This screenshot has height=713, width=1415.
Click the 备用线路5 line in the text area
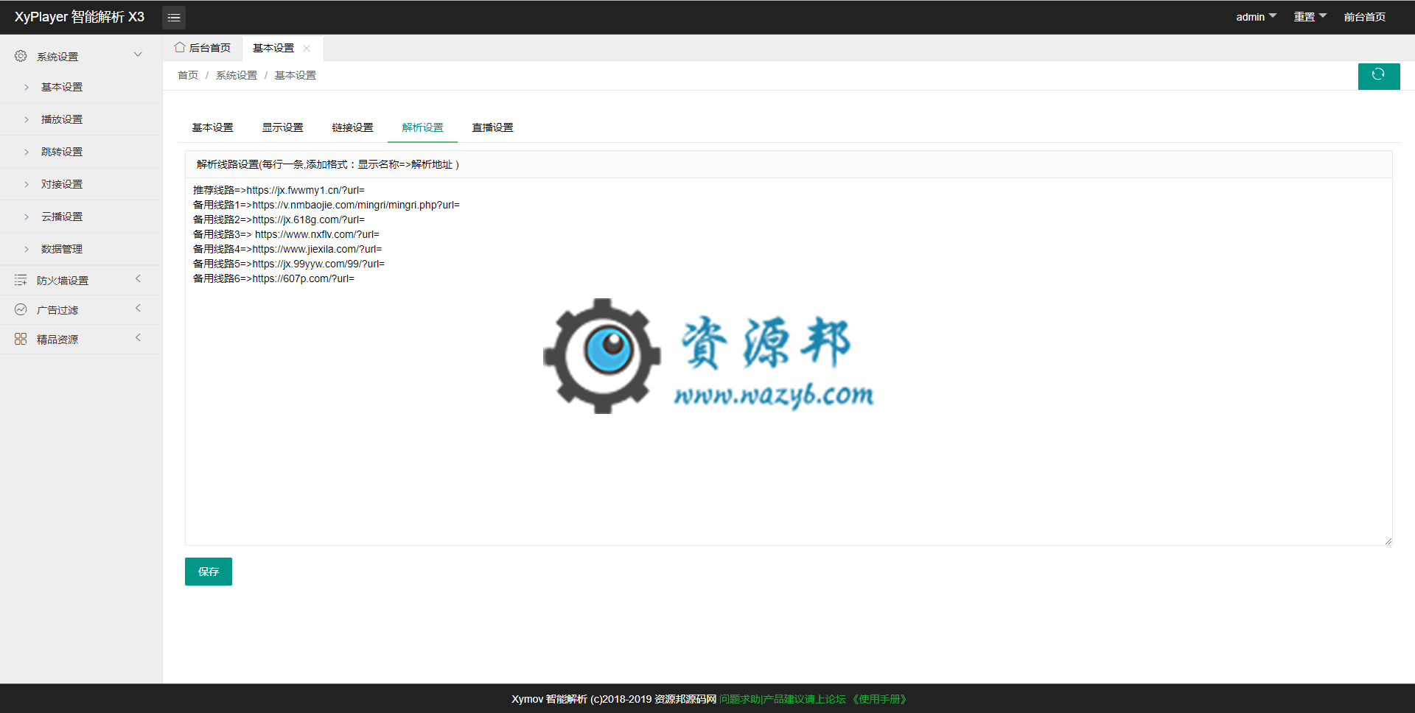(x=289, y=264)
